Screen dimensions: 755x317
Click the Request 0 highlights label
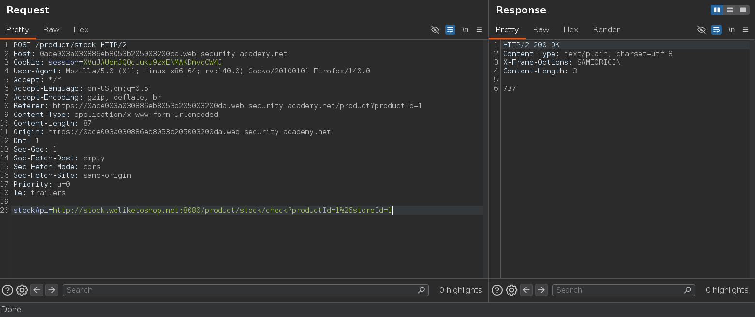point(461,290)
